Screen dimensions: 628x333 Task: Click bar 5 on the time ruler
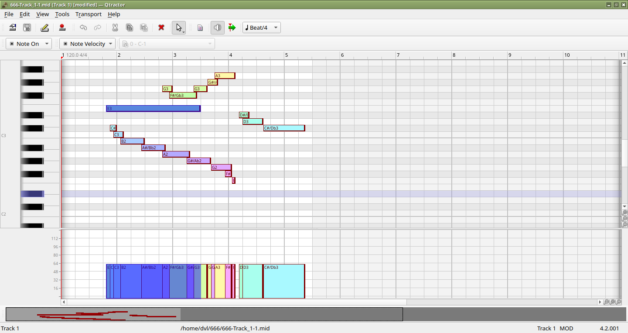[x=286, y=55]
